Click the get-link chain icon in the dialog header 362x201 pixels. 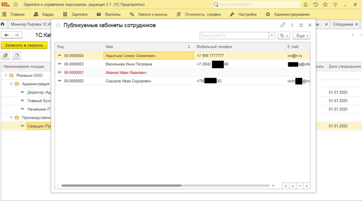click(x=283, y=25)
